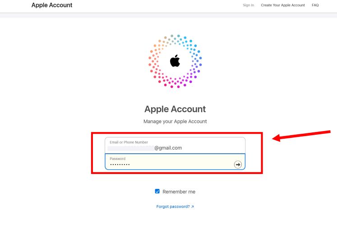Click the @gmail.com text in email field
The image size is (337, 226).
tap(168, 148)
